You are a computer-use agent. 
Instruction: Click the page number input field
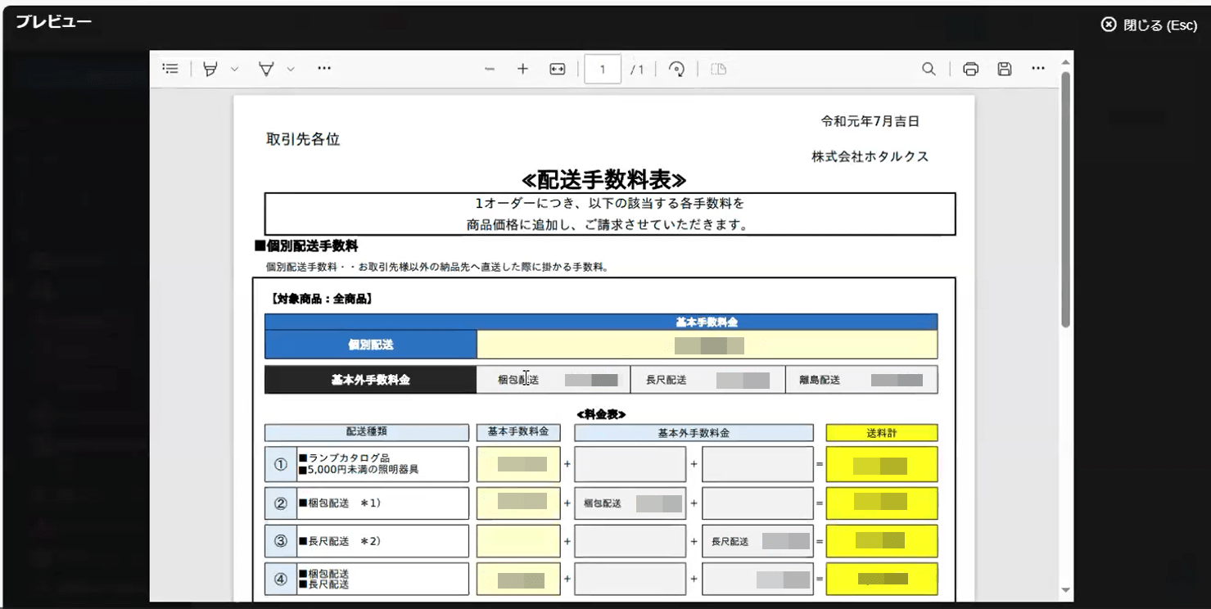[x=603, y=69]
